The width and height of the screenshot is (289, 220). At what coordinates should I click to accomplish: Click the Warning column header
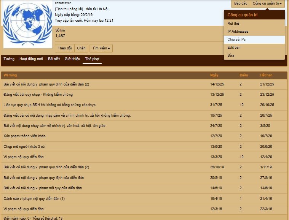(x=10, y=75)
